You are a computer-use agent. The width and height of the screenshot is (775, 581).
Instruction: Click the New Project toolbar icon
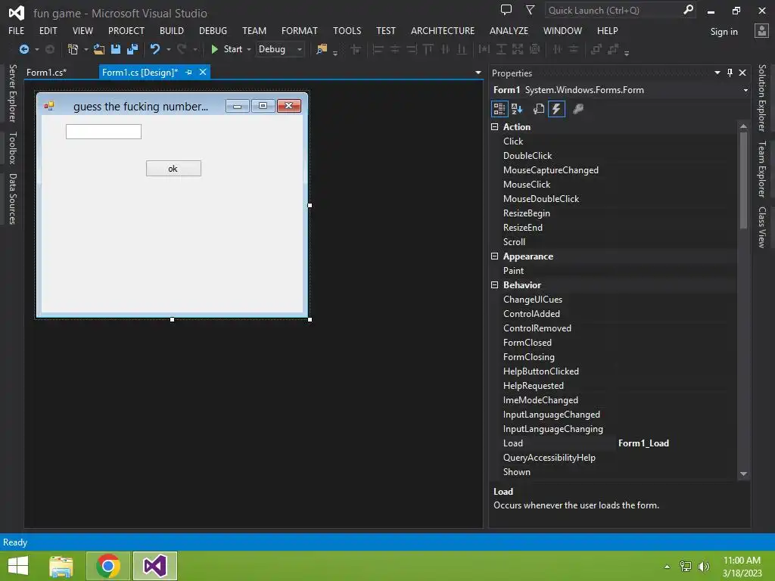pyautogui.click(x=73, y=49)
